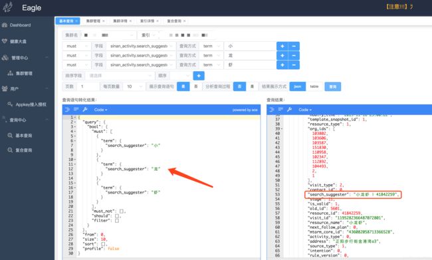
Task: Add a condition after the 龙 row
Action: 282,55
